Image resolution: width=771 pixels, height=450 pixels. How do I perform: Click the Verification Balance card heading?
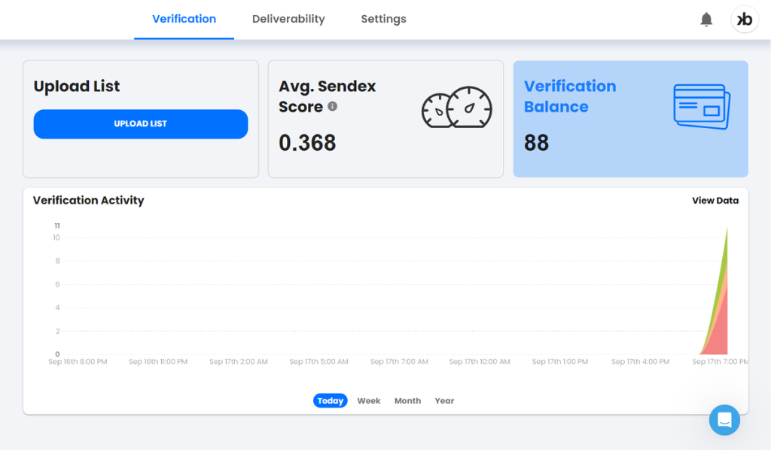(x=570, y=96)
